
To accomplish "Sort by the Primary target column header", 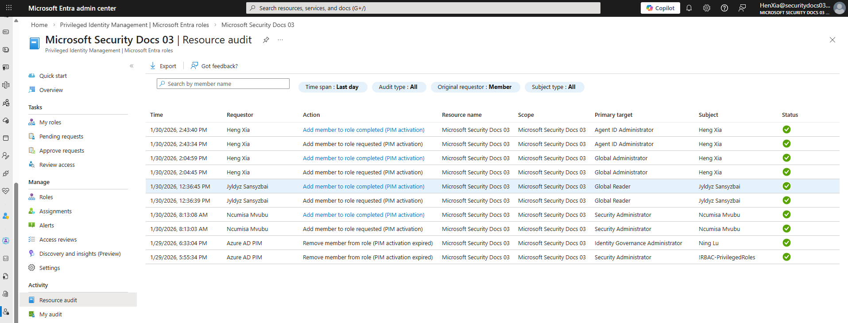I will point(613,115).
